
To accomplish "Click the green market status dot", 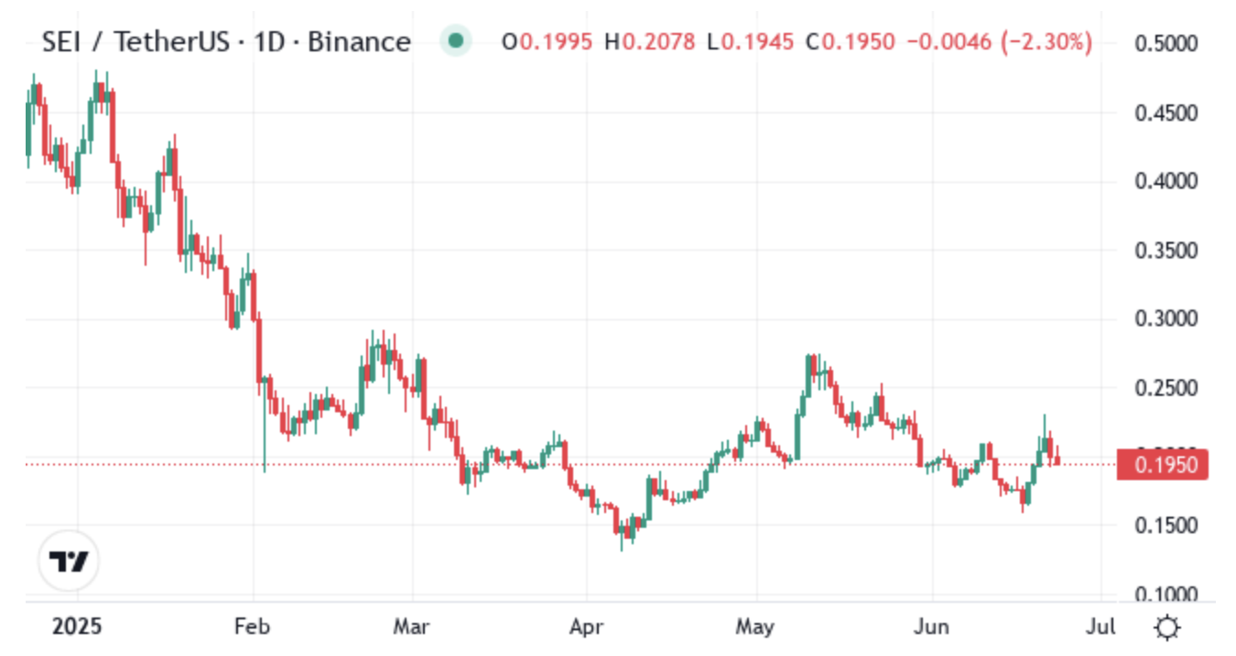I will [x=456, y=41].
